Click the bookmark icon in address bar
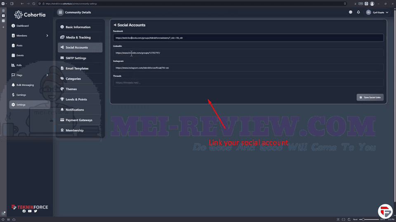This screenshot has height=222, width=396. pos(345,4)
